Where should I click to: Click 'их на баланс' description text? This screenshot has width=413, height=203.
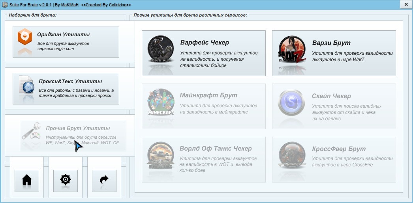327,119
